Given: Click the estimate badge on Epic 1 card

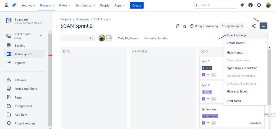Looking at the screenshot, I should [213, 75].
